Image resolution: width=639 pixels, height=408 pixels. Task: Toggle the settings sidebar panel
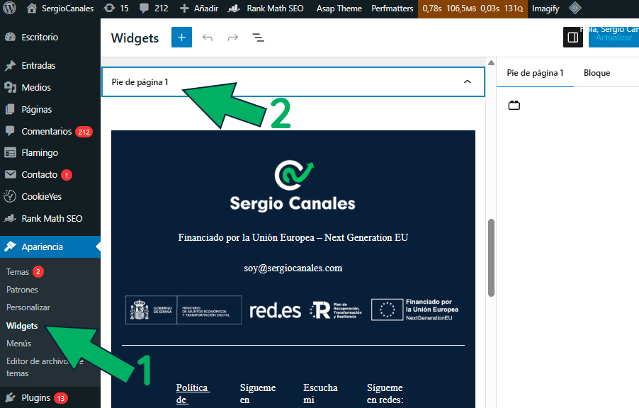point(572,37)
